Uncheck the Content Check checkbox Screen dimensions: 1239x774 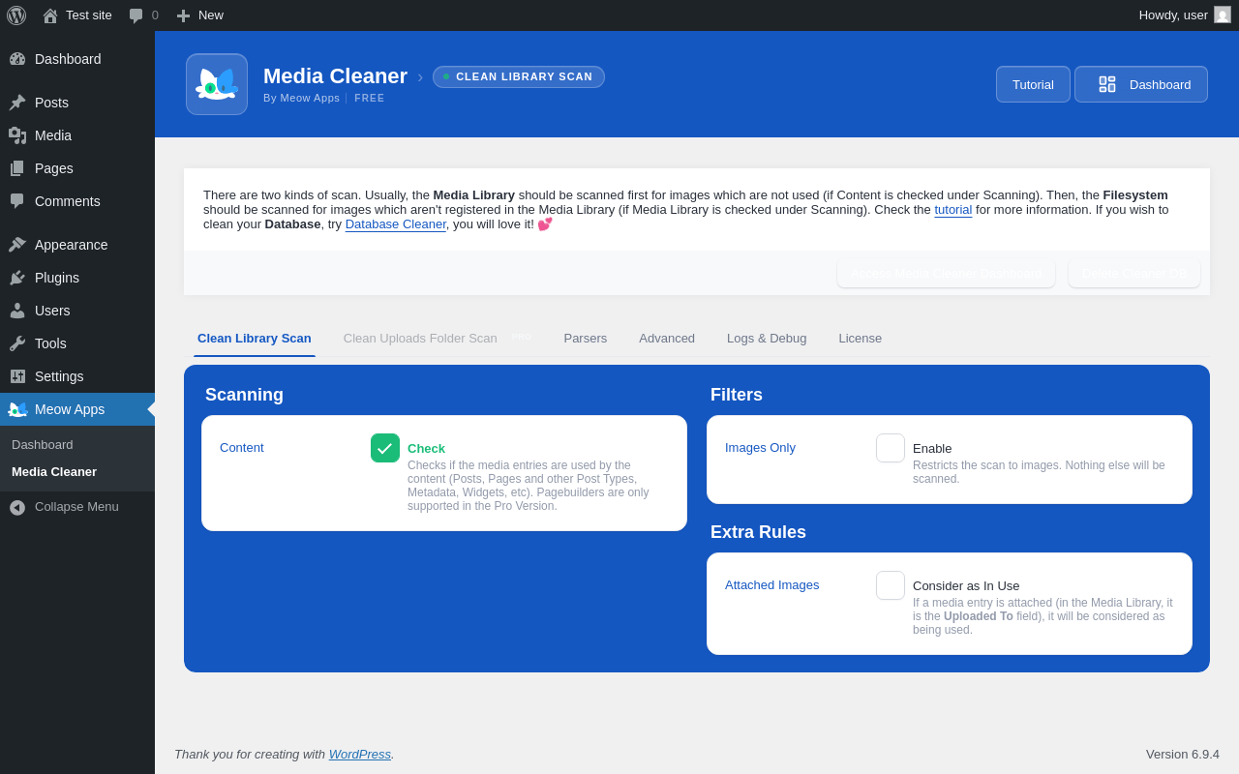[385, 448]
